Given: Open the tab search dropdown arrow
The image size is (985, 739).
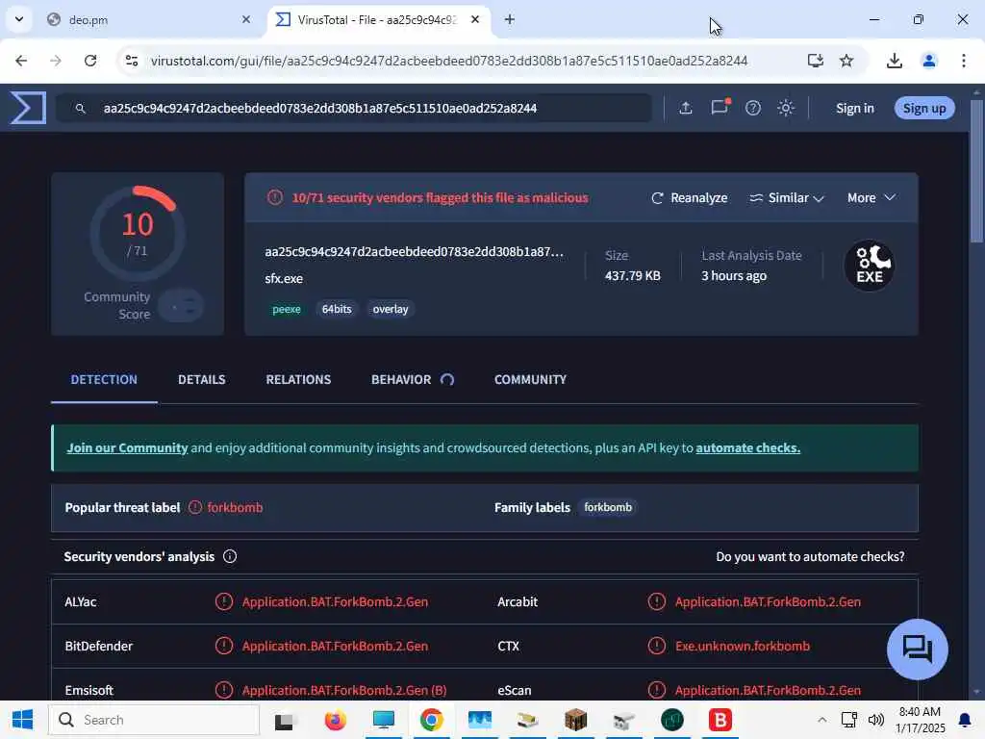Looking at the screenshot, I should 19,19.
